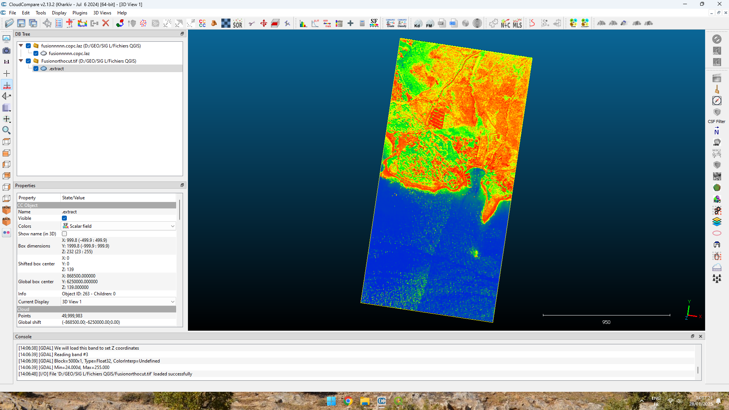Open the Colors Scalar field dropdown
The width and height of the screenshot is (729, 410).
[x=119, y=226]
